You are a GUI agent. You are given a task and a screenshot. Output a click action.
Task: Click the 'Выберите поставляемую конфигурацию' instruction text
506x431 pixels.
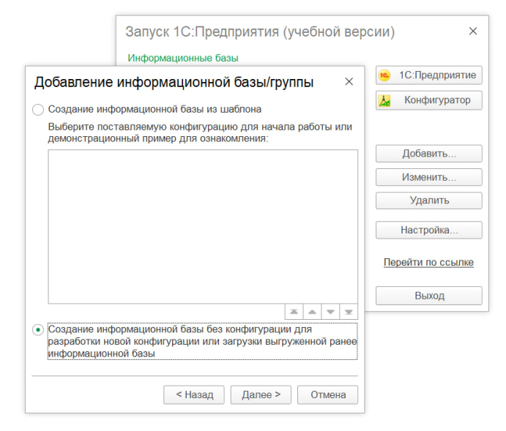[200, 132]
